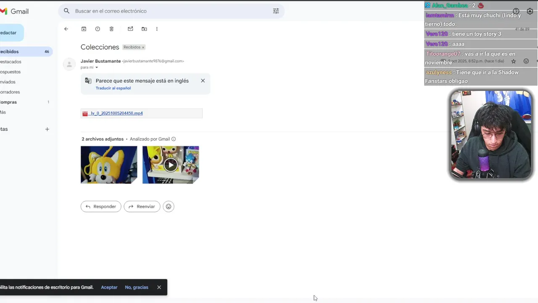Screen dimensions: 538x303
Task: Mark email as unread envelope icon
Action: (130, 29)
